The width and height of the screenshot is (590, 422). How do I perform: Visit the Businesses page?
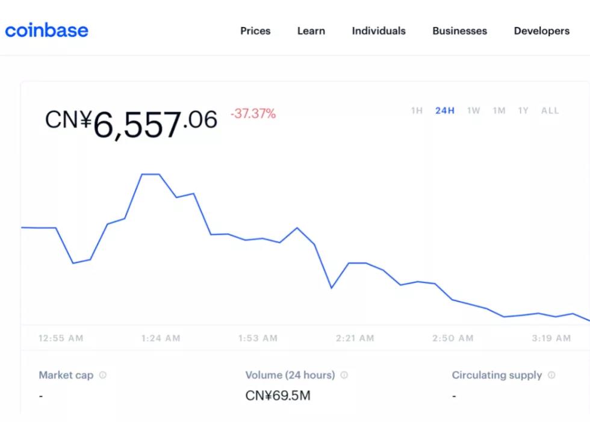459,31
